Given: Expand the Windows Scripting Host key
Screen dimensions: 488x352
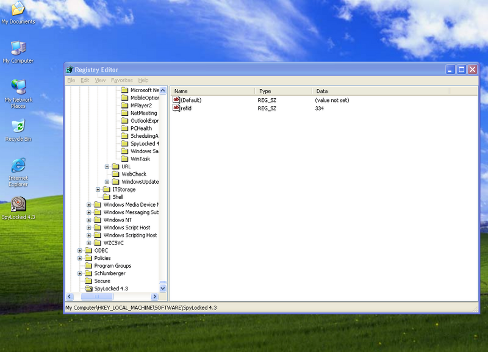Looking at the screenshot, I should [88, 235].
